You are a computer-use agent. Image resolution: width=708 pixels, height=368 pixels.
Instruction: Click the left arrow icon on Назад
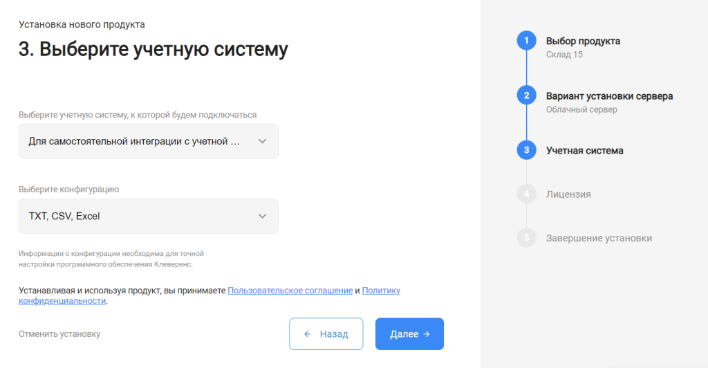click(x=308, y=334)
